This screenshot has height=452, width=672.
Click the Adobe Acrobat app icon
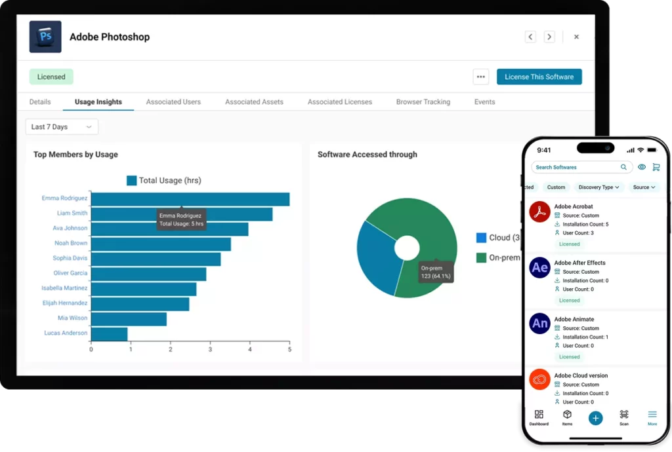coord(539,212)
